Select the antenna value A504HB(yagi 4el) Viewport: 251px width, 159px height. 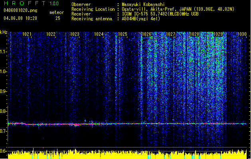[x=141, y=19]
